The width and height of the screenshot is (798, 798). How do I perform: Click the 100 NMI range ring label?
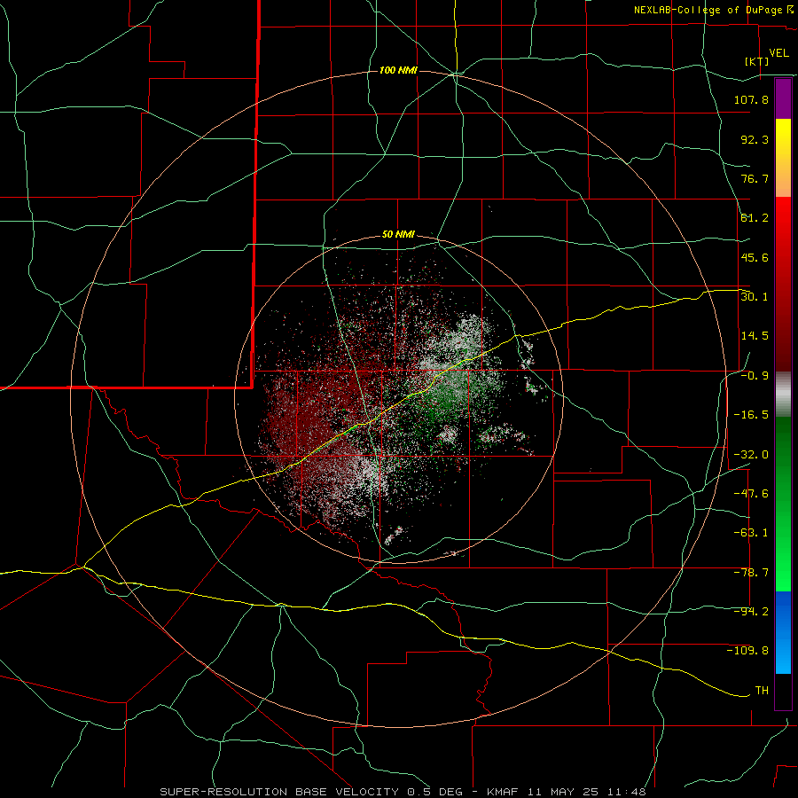point(398,70)
